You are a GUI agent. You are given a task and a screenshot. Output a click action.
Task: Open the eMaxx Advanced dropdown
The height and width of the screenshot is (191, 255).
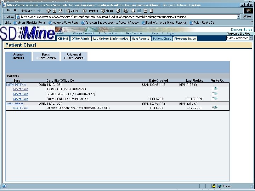tap(239, 38)
